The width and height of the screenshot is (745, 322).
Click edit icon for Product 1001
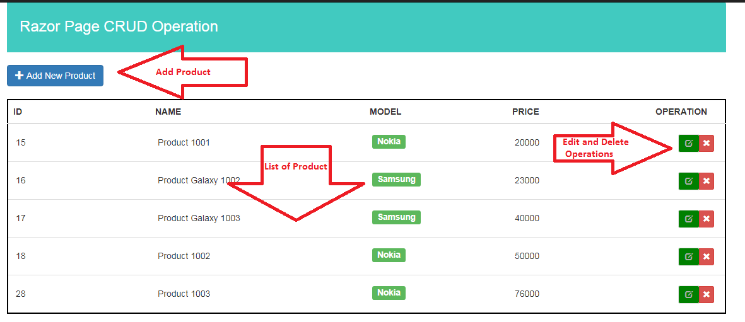(x=688, y=143)
